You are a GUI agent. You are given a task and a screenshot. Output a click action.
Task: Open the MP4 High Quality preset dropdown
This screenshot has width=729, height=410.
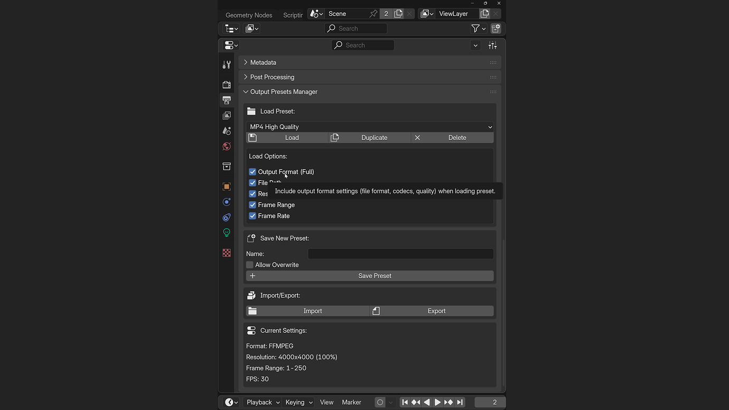pyautogui.click(x=370, y=127)
